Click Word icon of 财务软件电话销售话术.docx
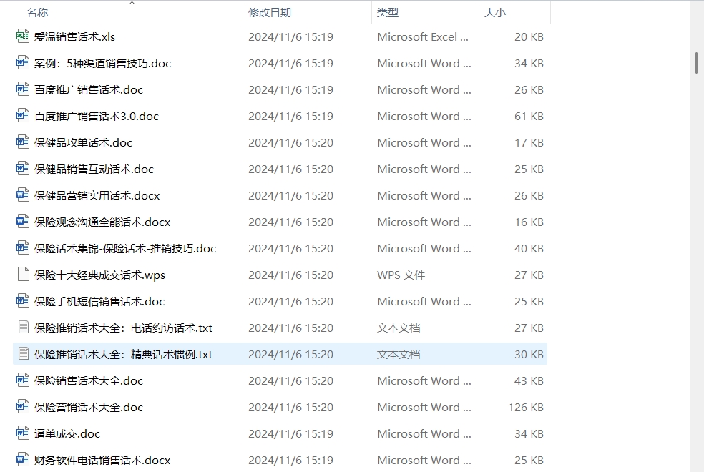This screenshot has height=472, width=704. pyautogui.click(x=23, y=460)
